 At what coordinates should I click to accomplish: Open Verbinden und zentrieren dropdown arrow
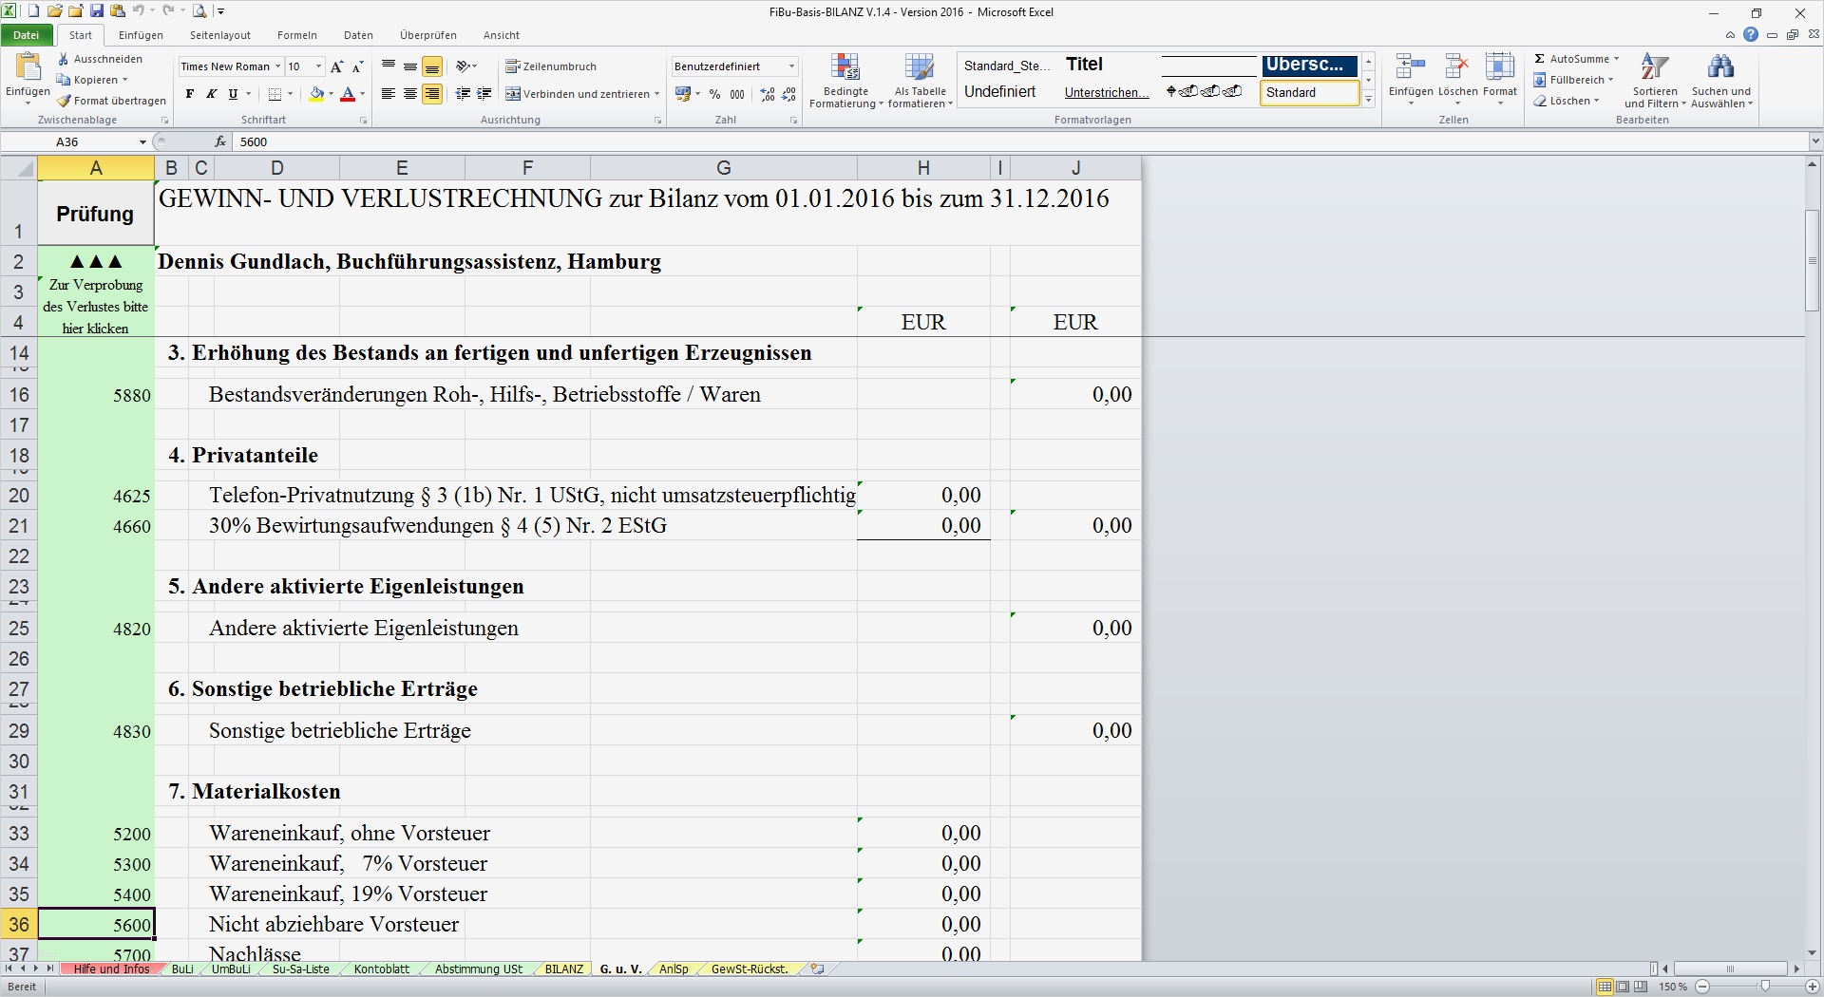point(656,94)
